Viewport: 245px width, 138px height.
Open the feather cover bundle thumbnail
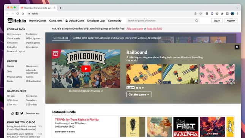(133, 127)
